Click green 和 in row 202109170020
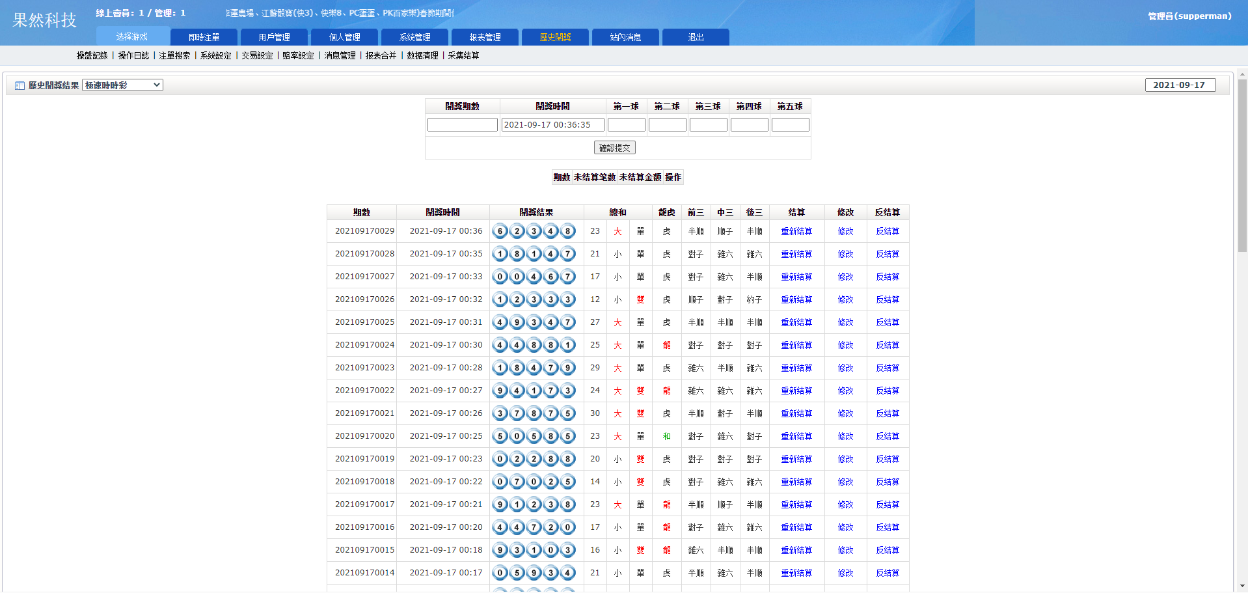1248x593 pixels. pyautogui.click(x=666, y=436)
